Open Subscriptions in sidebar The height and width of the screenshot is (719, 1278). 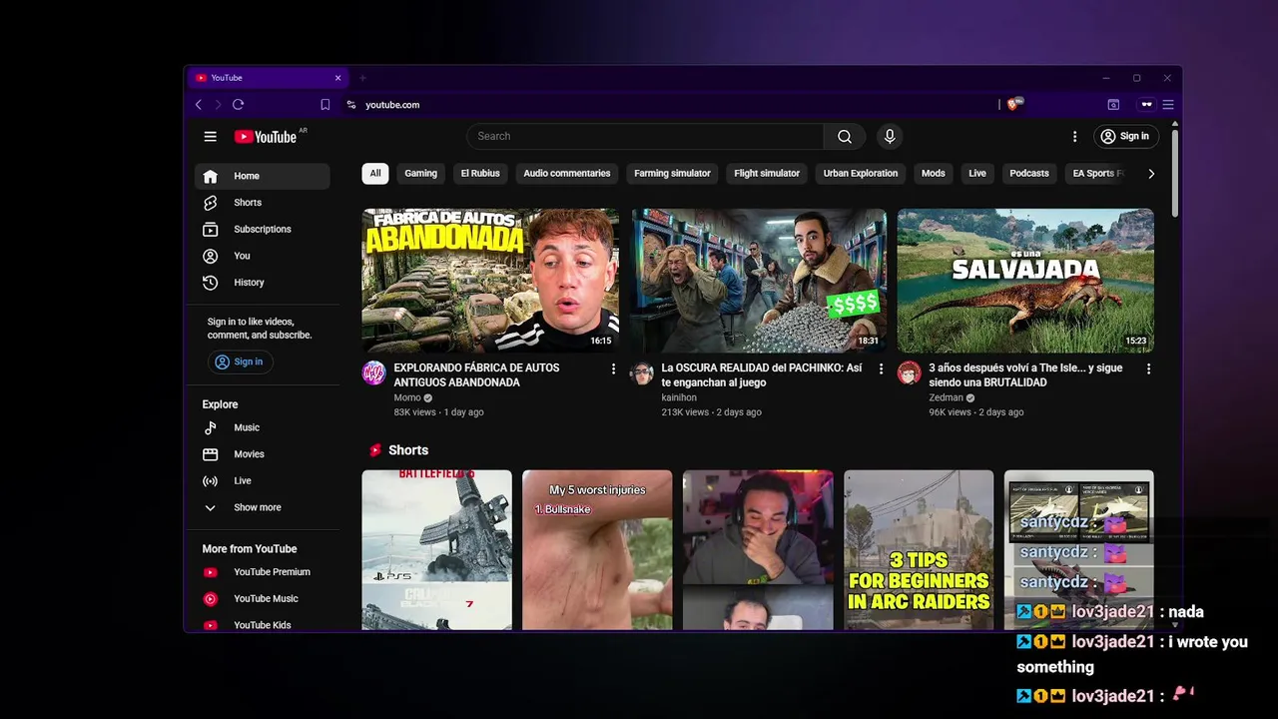[x=262, y=230]
